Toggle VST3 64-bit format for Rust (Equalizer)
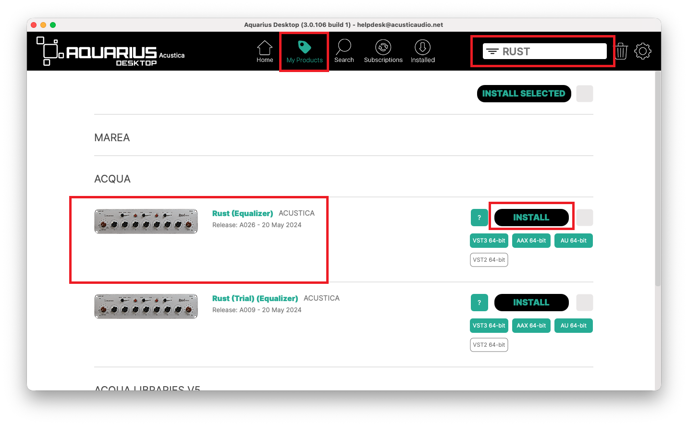This screenshot has width=688, height=426. 489,241
